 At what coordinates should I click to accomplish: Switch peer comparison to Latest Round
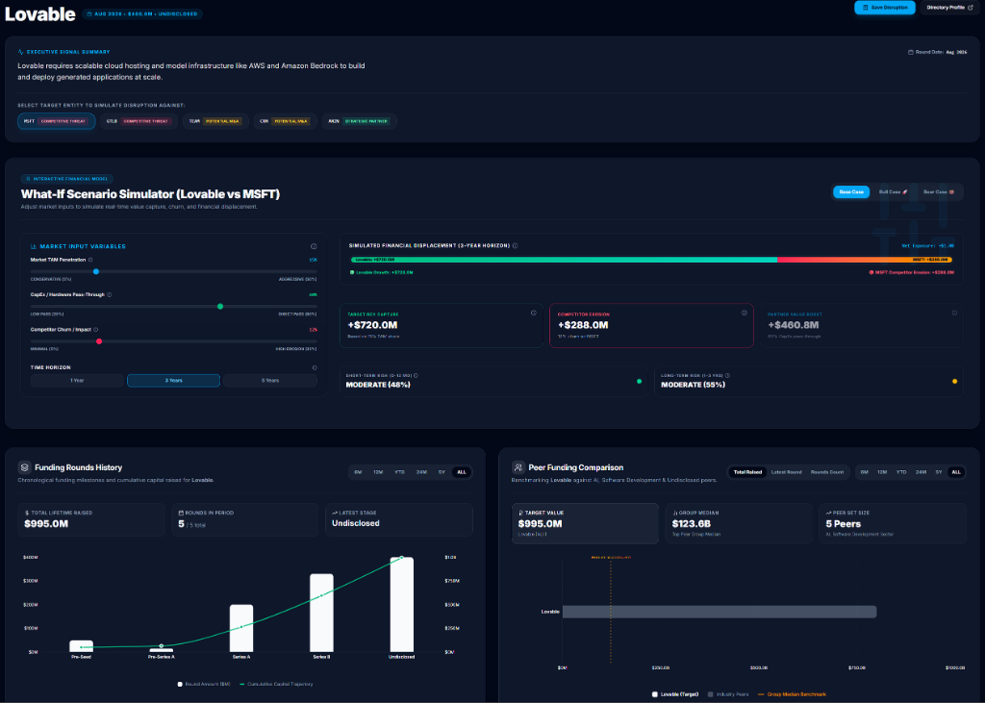pyautogui.click(x=787, y=472)
